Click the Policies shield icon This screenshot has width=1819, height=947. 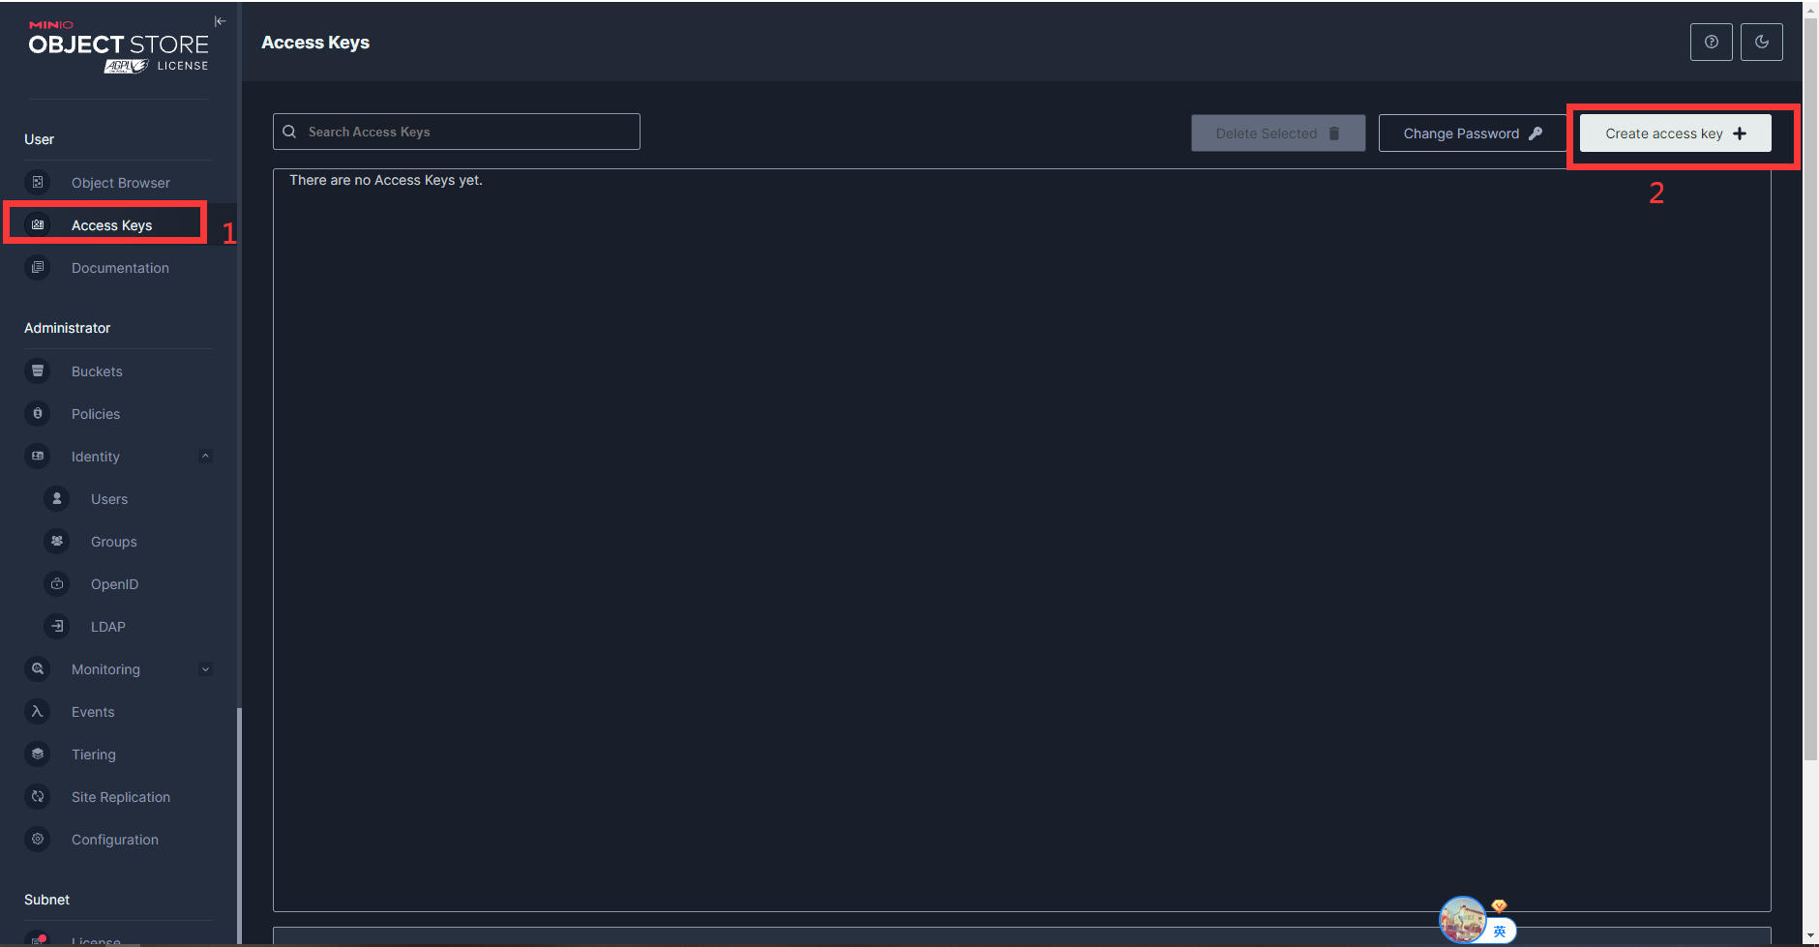tap(38, 413)
